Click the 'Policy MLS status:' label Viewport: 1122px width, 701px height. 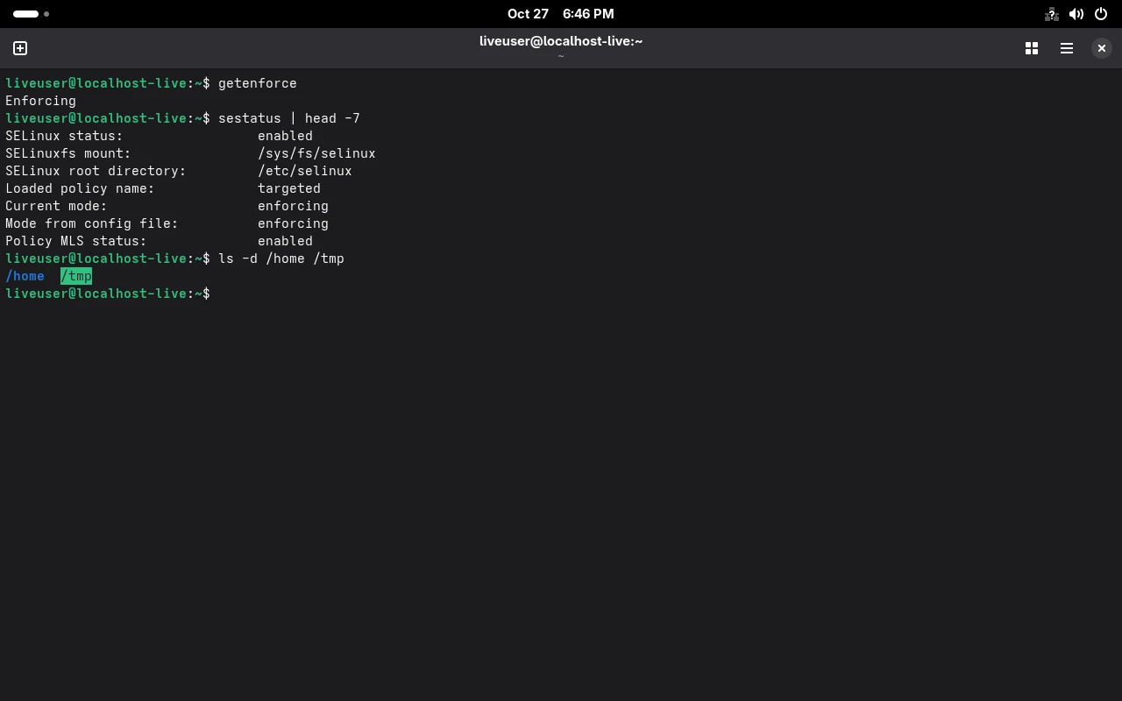click(x=76, y=241)
